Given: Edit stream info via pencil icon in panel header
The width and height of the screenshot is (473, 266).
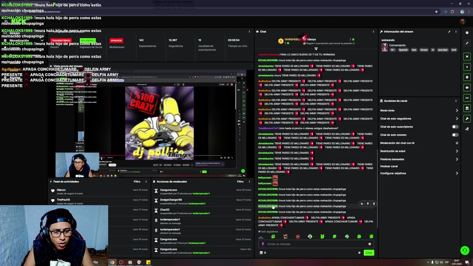Looking at the screenshot, I should coord(449,32).
